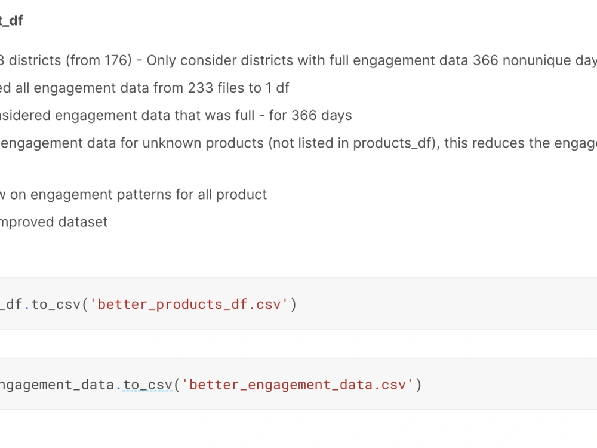Click 'engagement_data' variable in second code cell
597x448 pixels.
point(57,384)
